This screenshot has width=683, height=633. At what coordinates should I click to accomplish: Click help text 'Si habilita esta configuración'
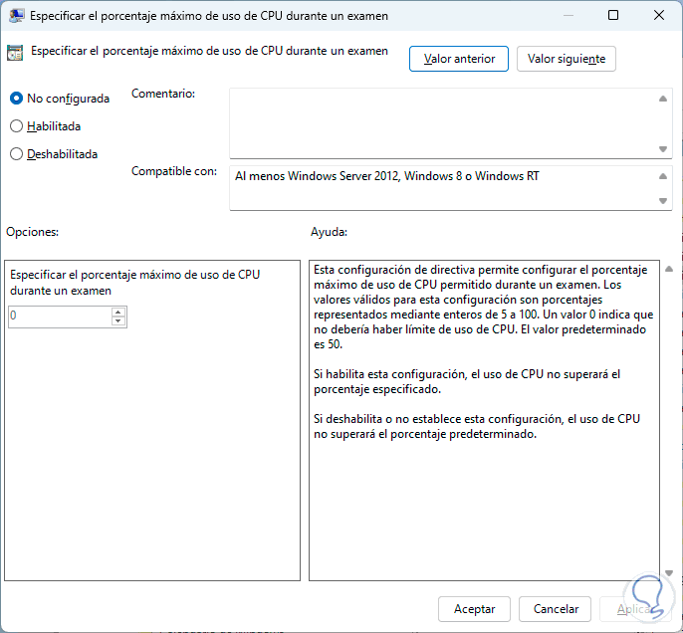[467, 381]
